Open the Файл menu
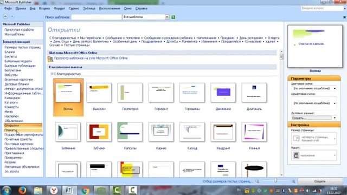 pyautogui.click(x=8, y=9)
